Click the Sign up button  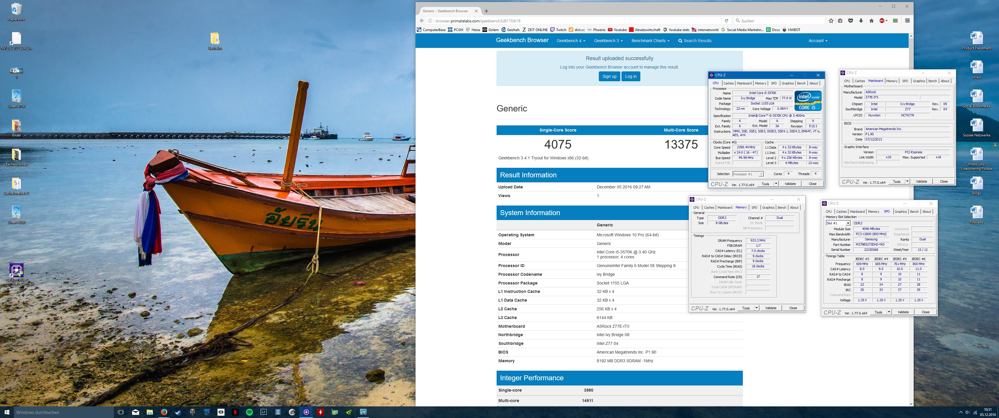609,76
